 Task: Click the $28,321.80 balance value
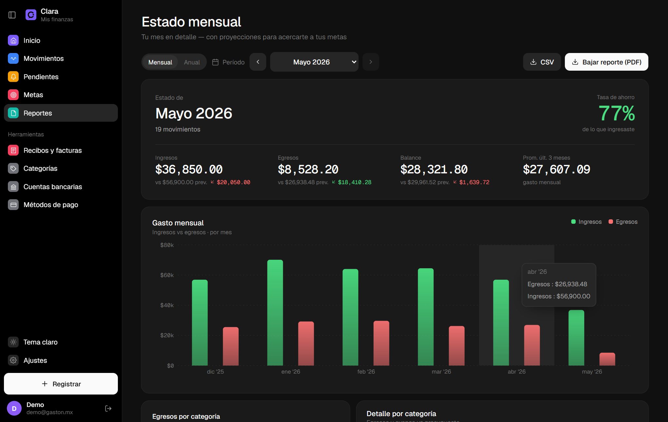[434, 169]
